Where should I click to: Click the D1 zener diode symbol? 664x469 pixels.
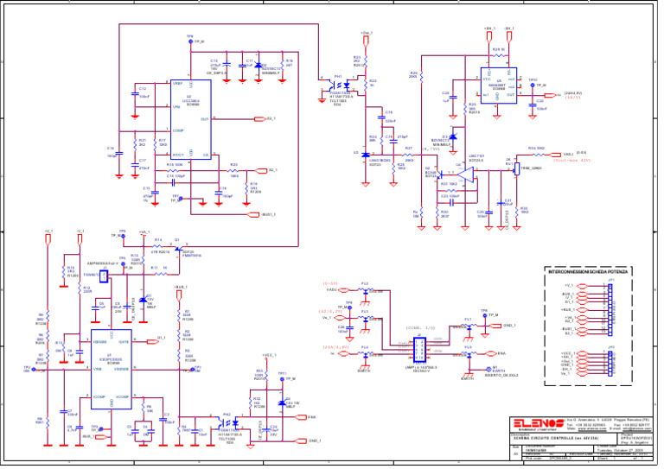click(x=144, y=299)
